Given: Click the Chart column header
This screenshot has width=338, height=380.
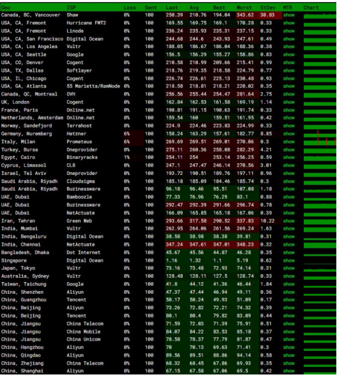Looking at the screenshot, I should pos(311,8).
